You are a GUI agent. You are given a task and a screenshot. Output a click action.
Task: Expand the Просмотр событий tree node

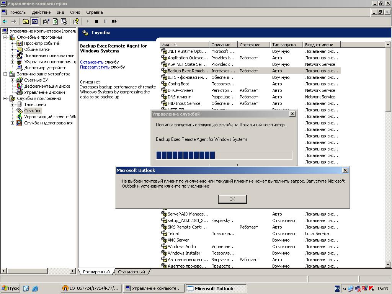(12, 43)
